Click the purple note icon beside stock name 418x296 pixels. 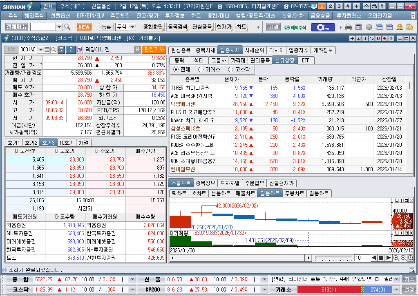(x=79, y=49)
